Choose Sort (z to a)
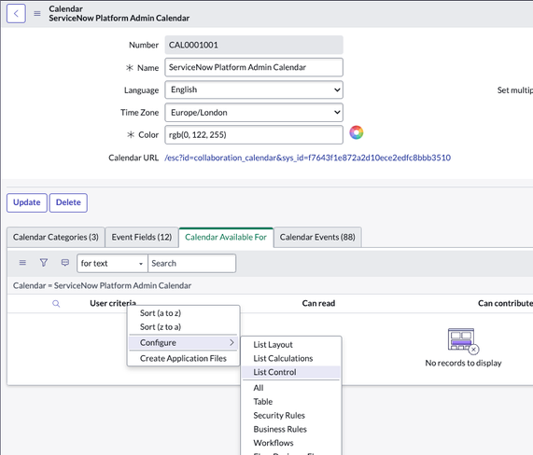533x455 pixels. point(161,327)
